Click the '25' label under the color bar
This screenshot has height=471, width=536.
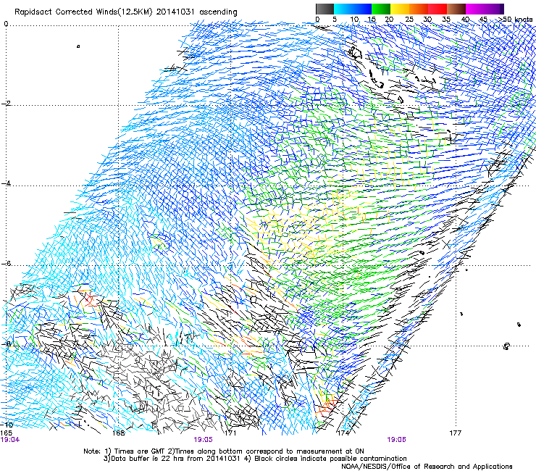[409, 20]
